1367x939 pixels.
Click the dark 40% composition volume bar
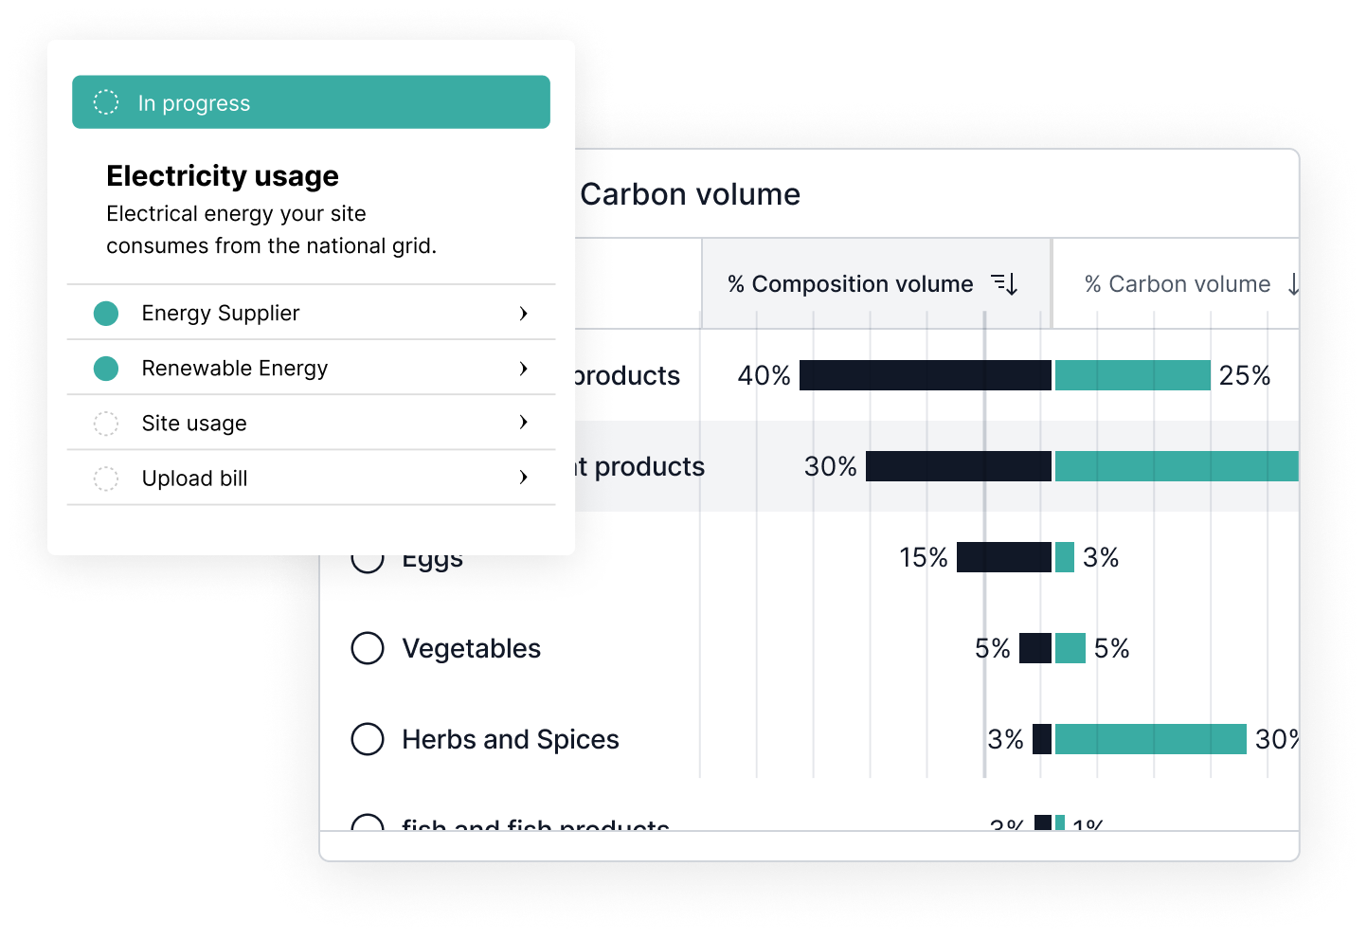click(925, 375)
